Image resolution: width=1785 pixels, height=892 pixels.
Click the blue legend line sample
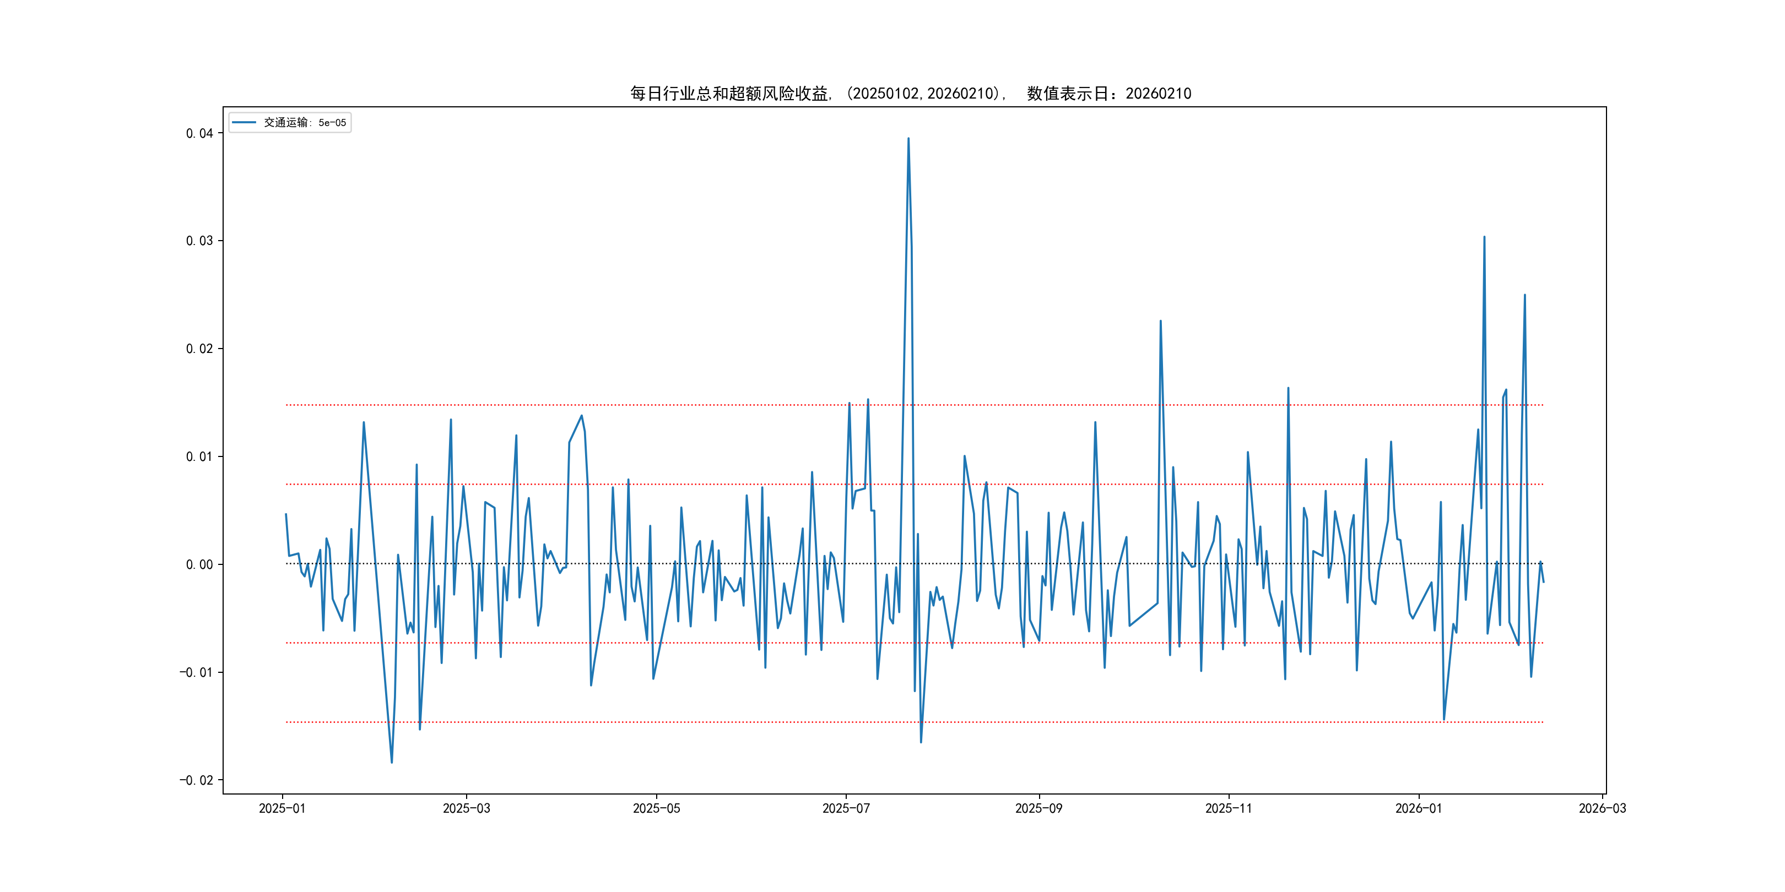point(244,123)
